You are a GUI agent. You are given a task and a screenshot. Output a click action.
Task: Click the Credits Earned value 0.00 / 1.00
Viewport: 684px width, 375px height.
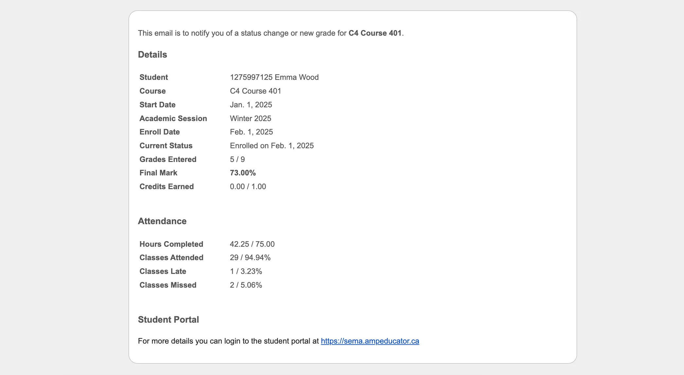coord(248,187)
